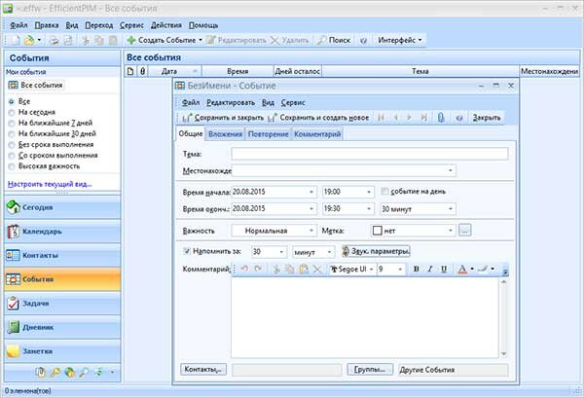Click the Контакты... button

[203, 370]
